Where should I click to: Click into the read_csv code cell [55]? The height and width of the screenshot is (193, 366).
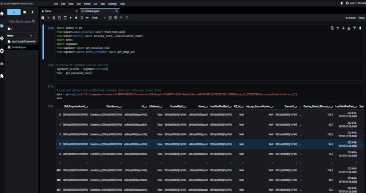(x=210, y=92)
